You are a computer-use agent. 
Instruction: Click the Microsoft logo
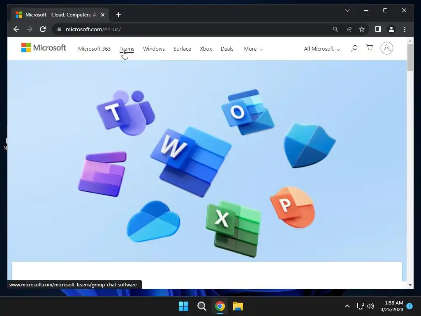(x=44, y=48)
